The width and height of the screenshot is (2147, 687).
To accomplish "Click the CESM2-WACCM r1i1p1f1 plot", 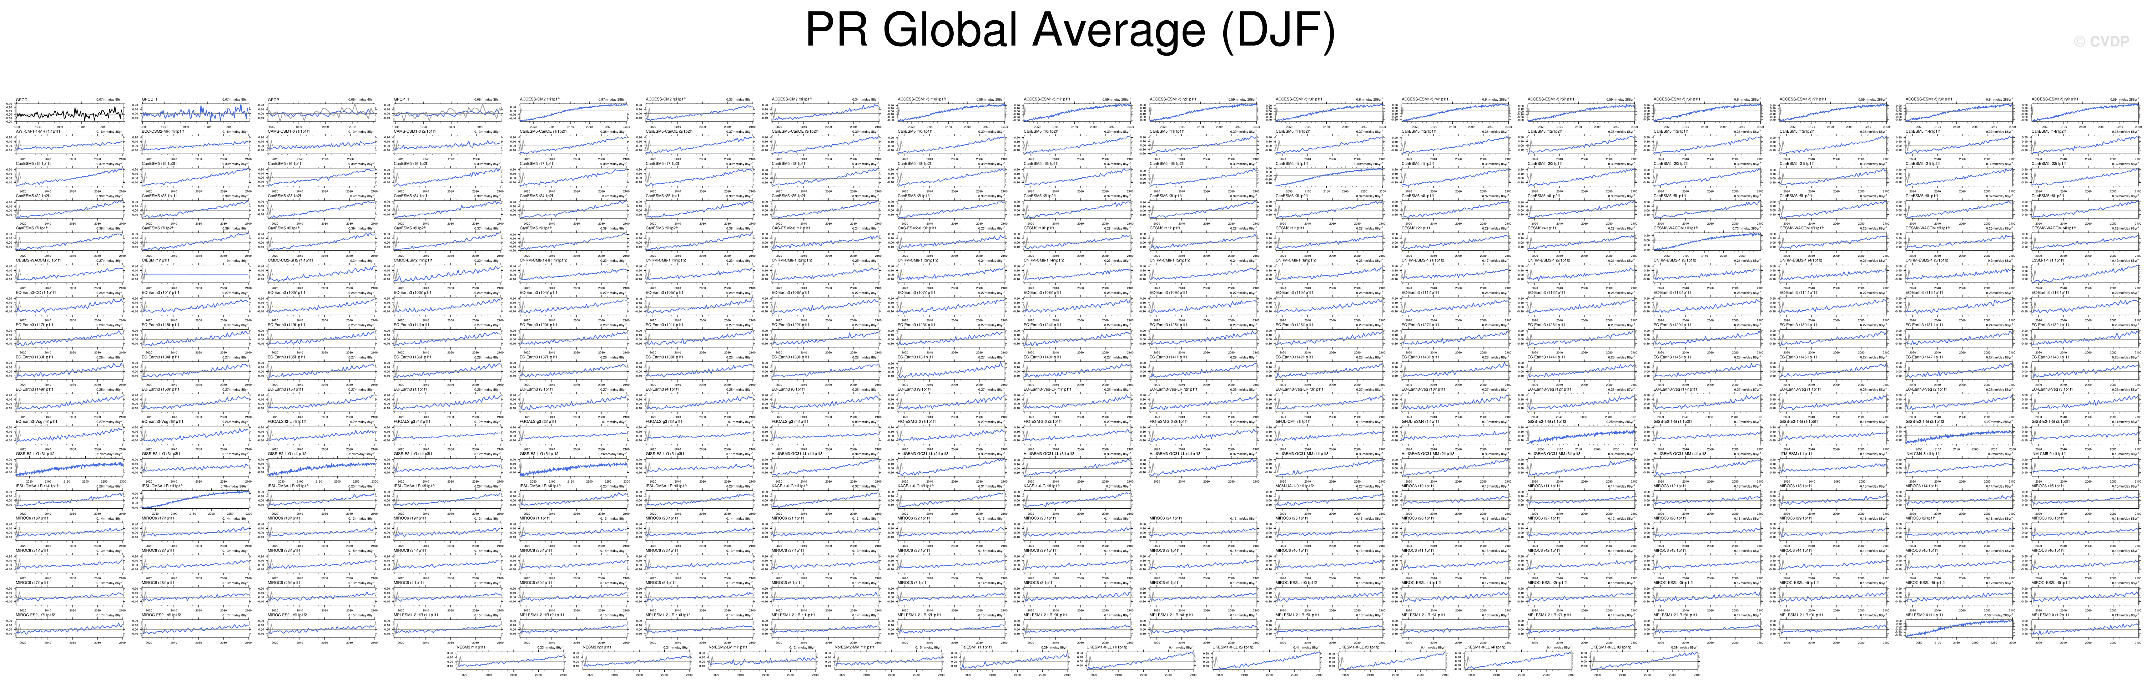I will 1707,241.
